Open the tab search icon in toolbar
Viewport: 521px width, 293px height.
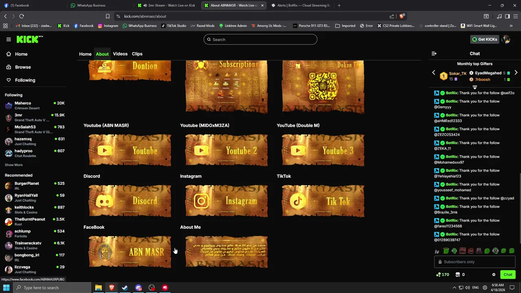tap(486, 16)
